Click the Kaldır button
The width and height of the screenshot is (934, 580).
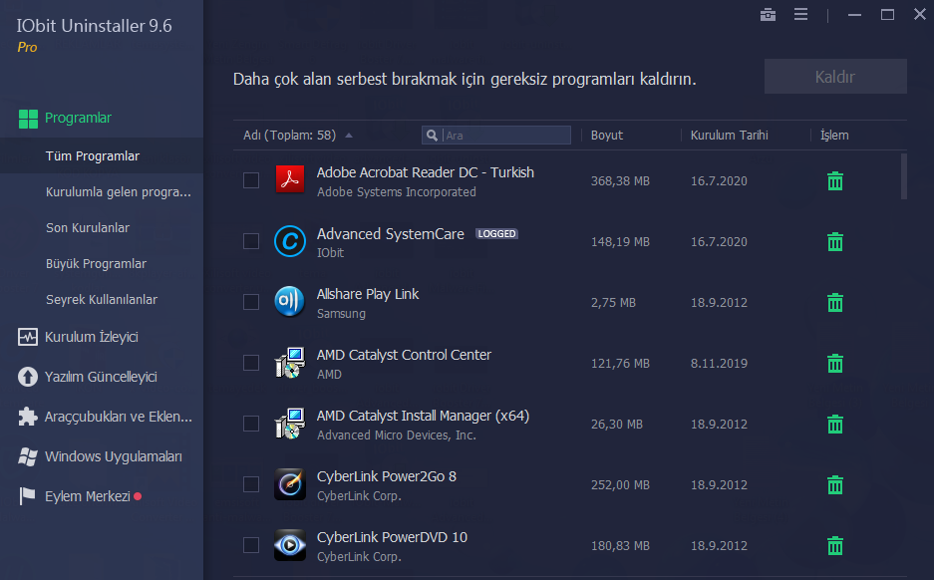(835, 76)
